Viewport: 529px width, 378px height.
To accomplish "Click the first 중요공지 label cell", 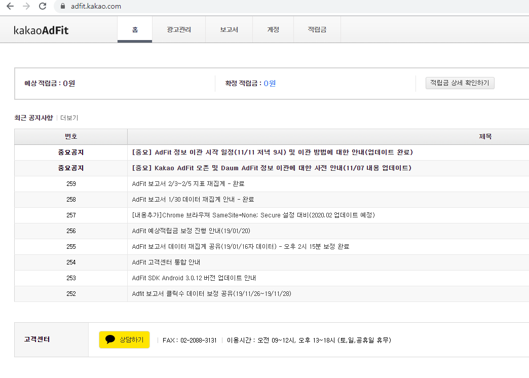I will click(71, 153).
